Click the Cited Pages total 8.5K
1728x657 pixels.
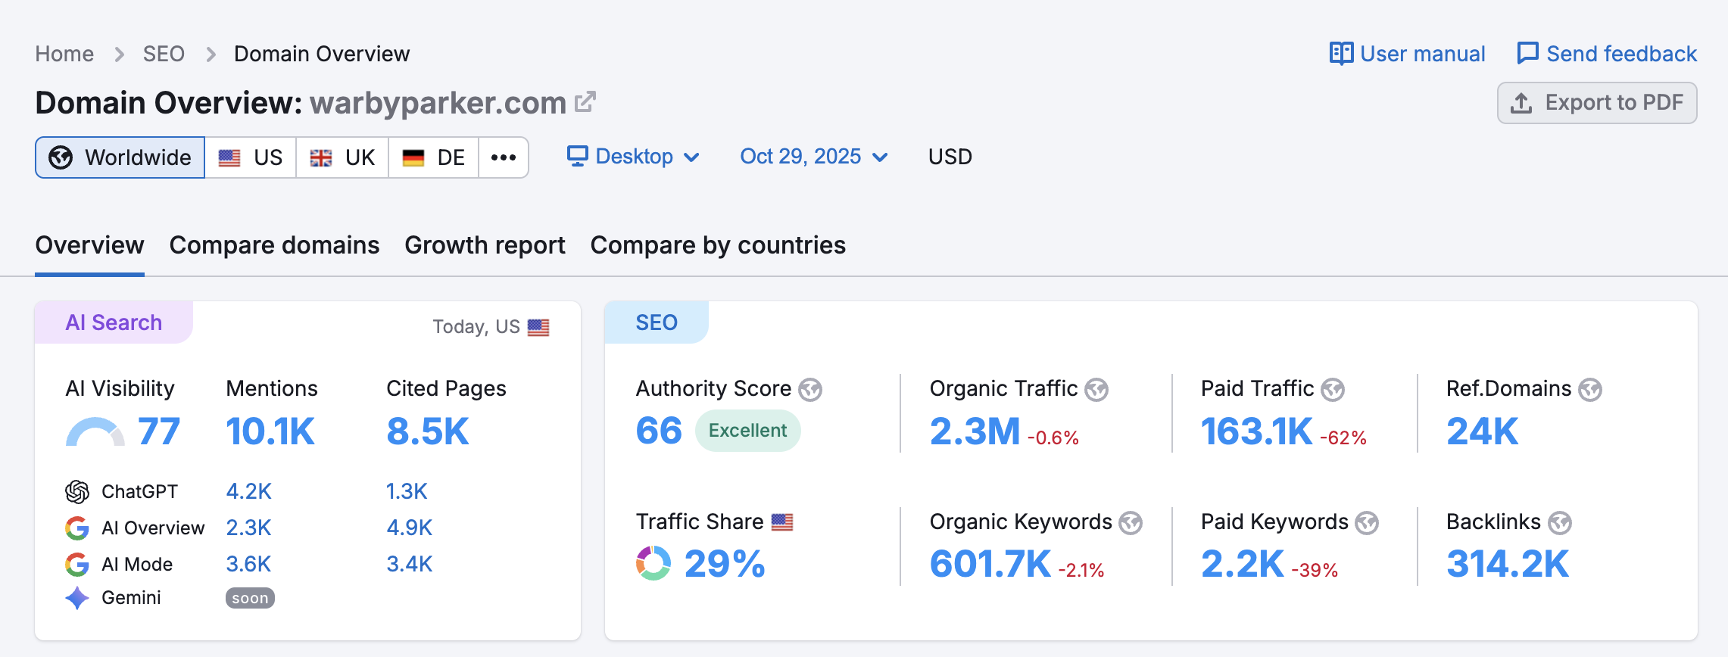pyautogui.click(x=428, y=431)
